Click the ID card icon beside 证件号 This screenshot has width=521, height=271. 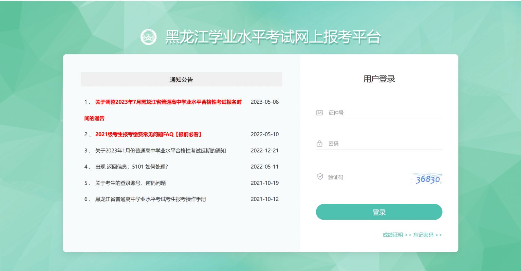point(319,113)
